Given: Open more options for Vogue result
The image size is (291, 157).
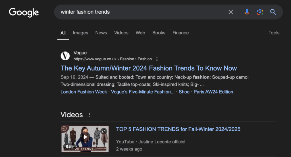Looking at the screenshot, I should [x=157, y=59].
